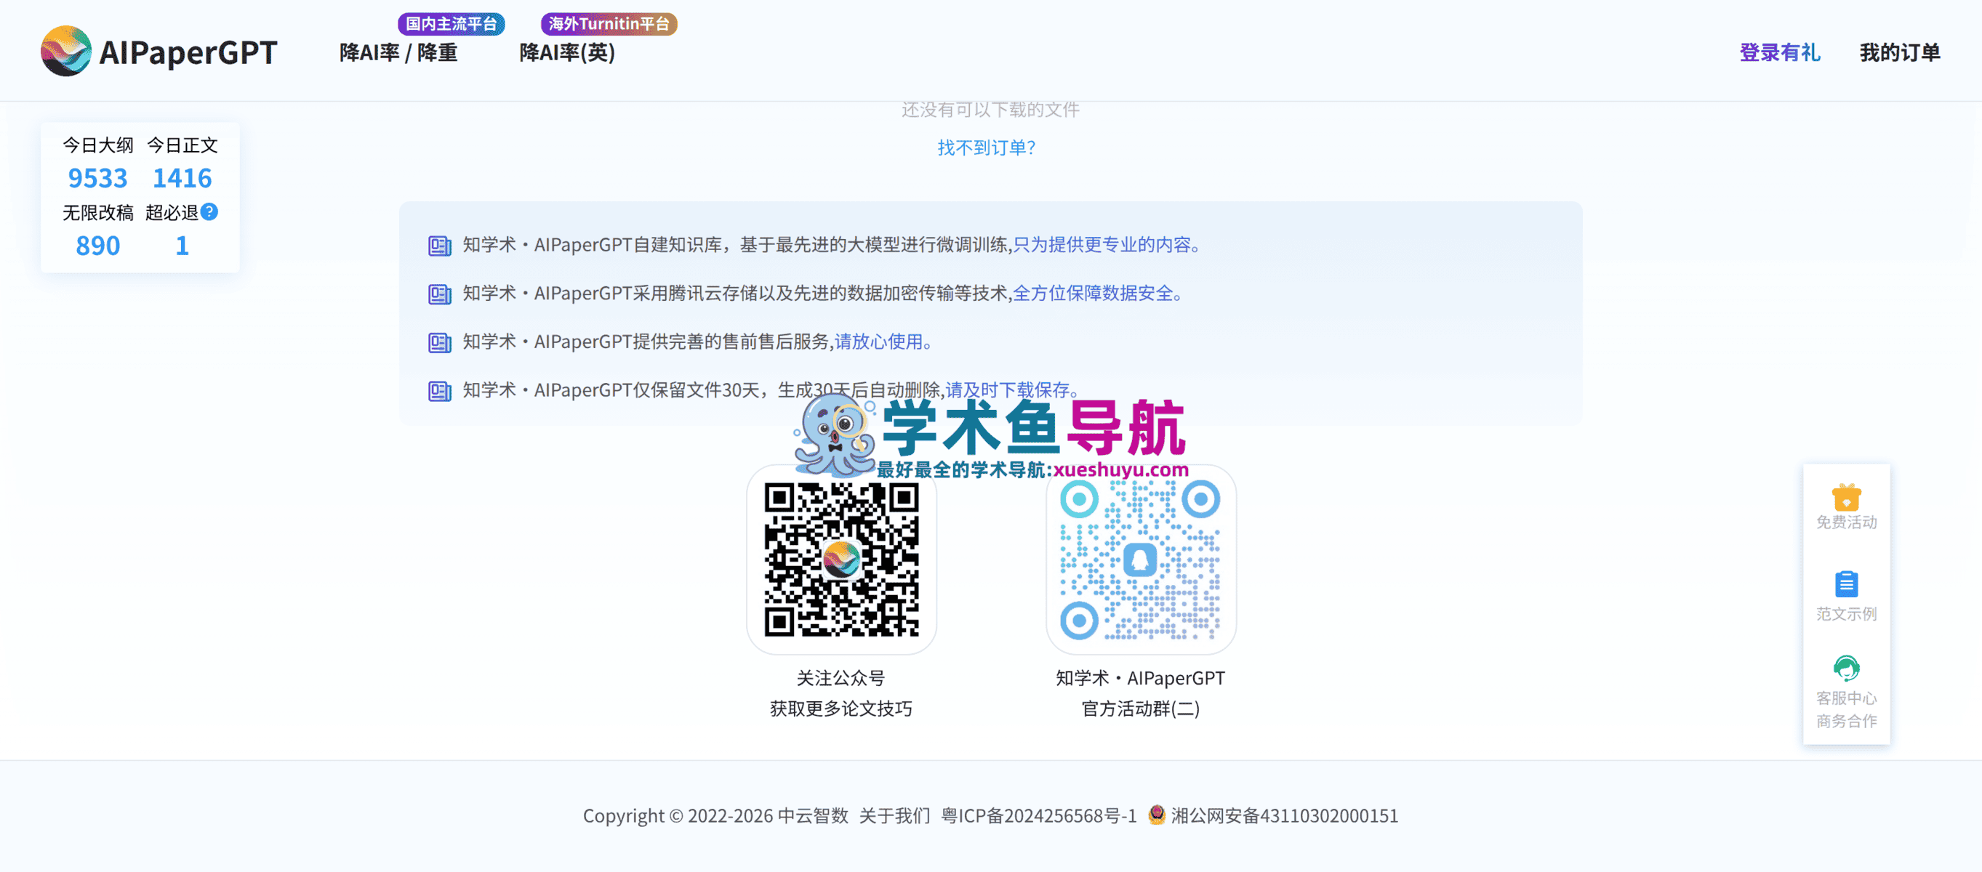Open the 湘公网安备43110302000151 link
The image size is (1982, 872).
point(1284,815)
